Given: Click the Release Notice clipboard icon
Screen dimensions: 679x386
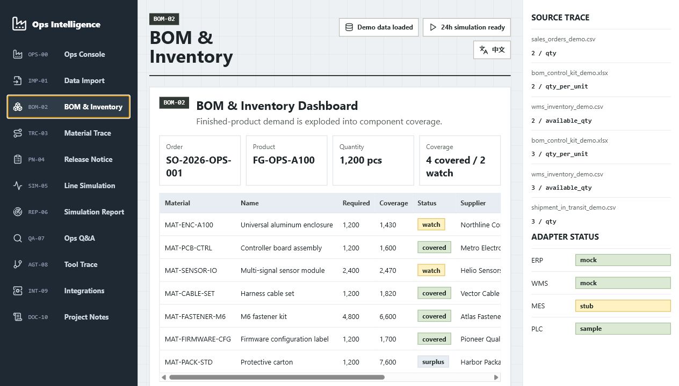Looking at the screenshot, I should [18, 159].
